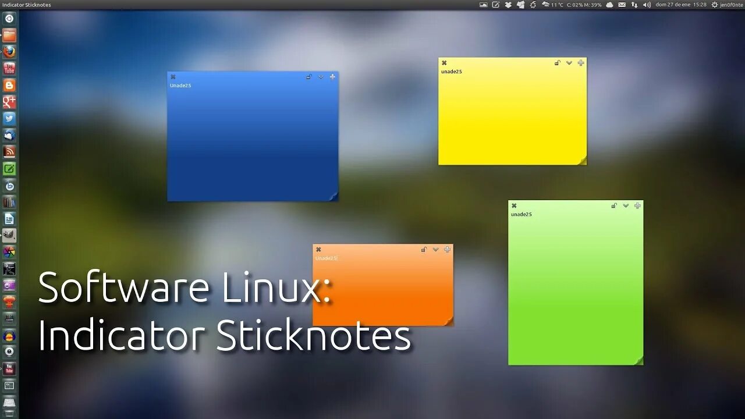Open the orange RSS feed reader launcher
Image resolution: width=745 pixels, height=419 pixels.
pos(9,152)
